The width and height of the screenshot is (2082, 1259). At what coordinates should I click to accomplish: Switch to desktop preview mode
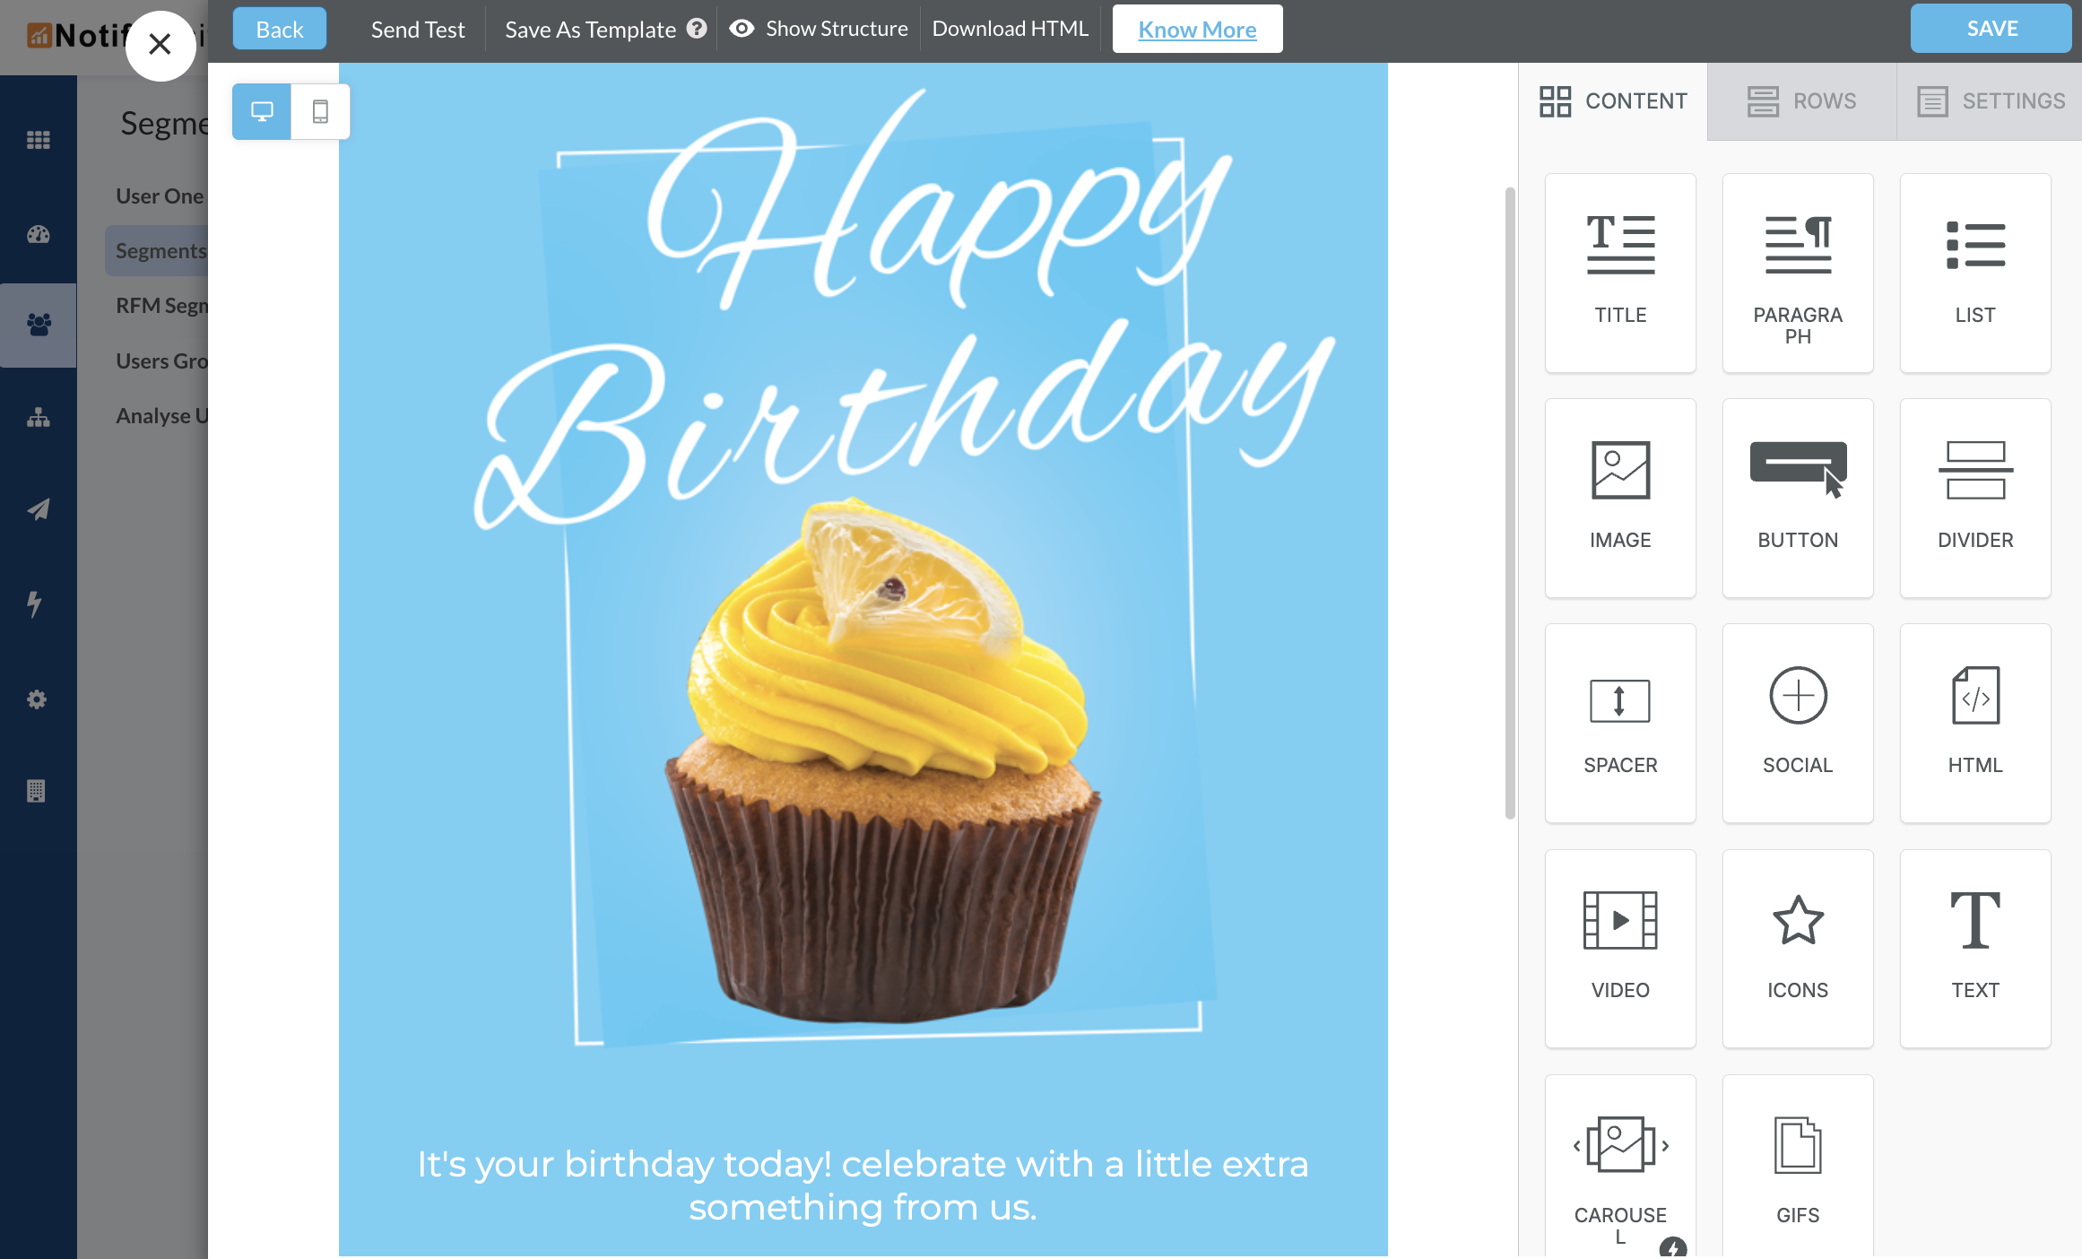(262, 111)
